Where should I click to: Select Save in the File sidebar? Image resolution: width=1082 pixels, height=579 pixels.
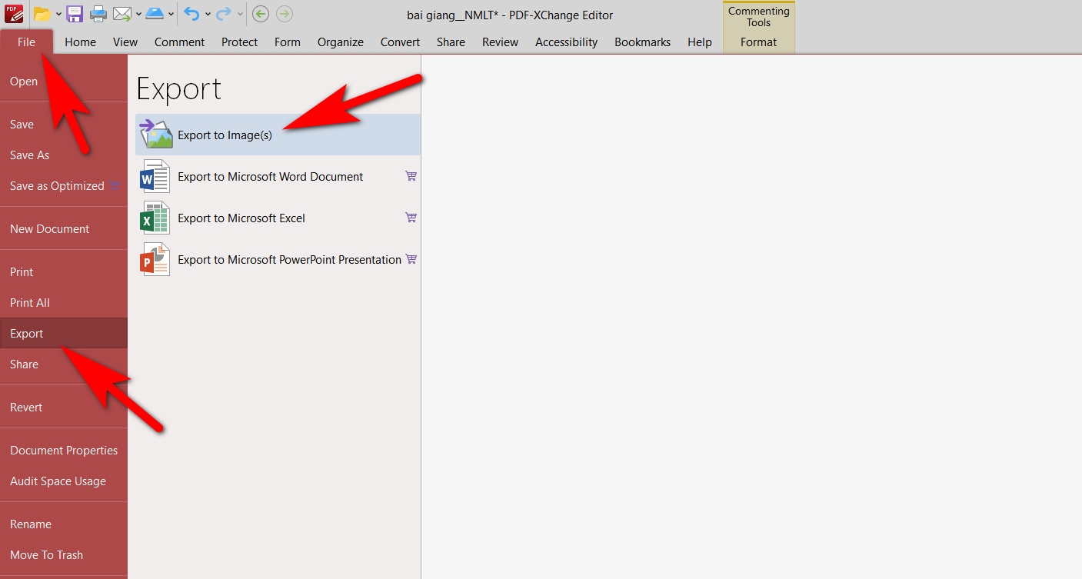[x=64, y=125]
